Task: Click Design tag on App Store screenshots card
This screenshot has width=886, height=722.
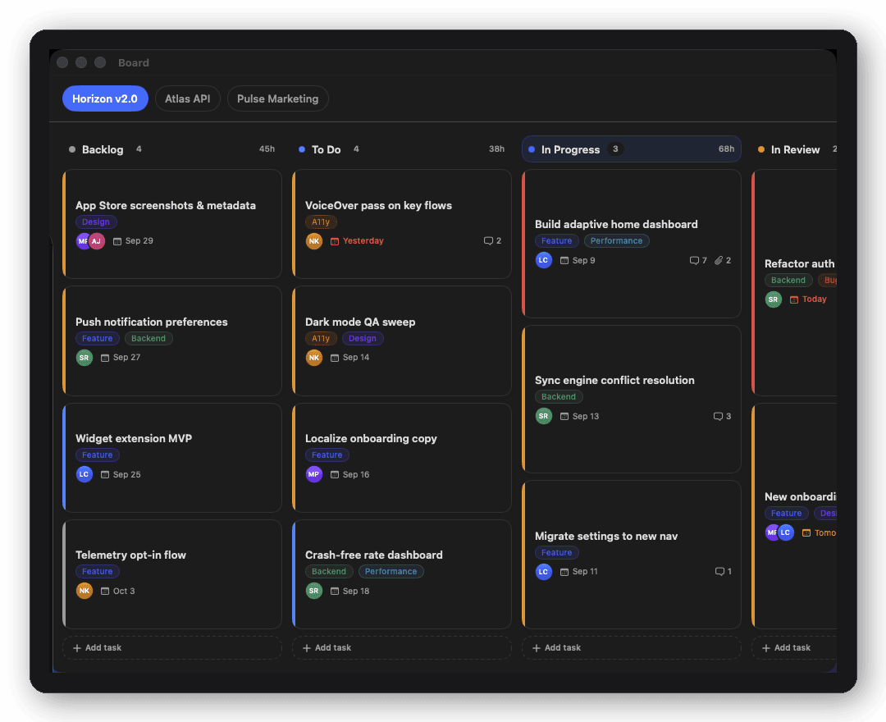Action: coord(96,222)
